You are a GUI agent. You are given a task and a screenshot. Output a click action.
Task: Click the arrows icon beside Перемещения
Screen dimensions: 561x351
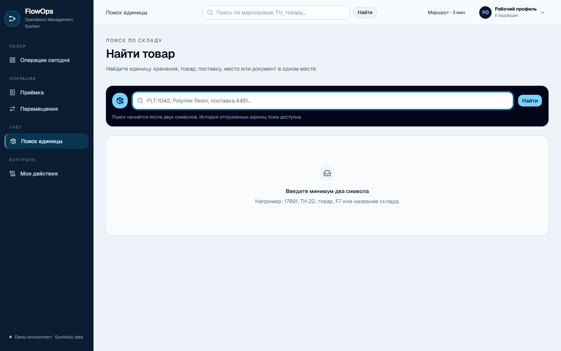(x=12, y=109)
